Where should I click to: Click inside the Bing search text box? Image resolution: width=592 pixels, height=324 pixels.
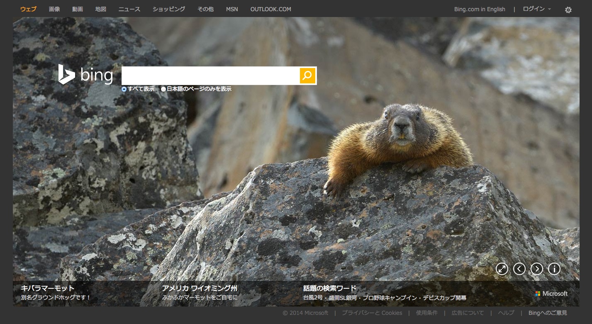pos(210,76)
